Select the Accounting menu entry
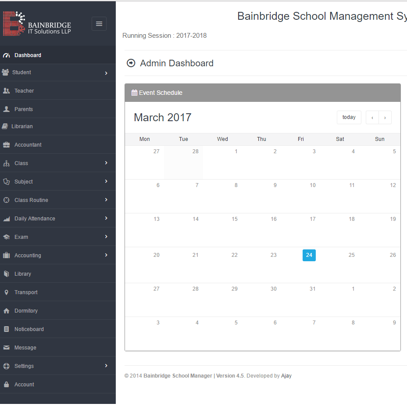 (28, 255)
